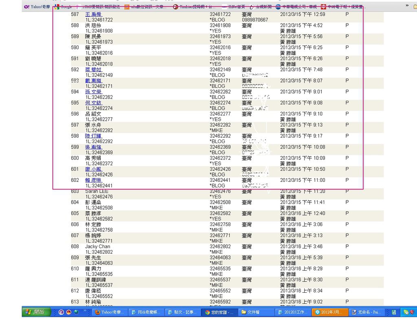Open the name link in row 602
Image resolution: width=417 pixels, height=333 pixels.
pyautogui.click(x=93, y=180)
